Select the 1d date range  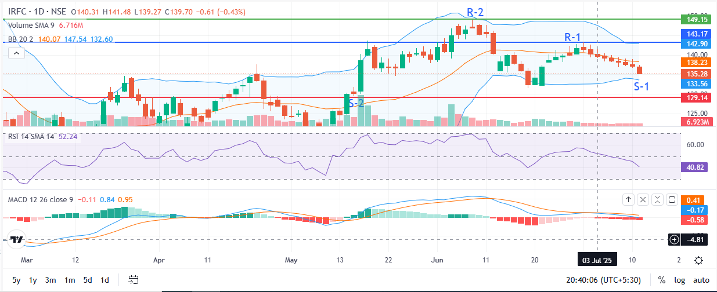click(105, 280)
